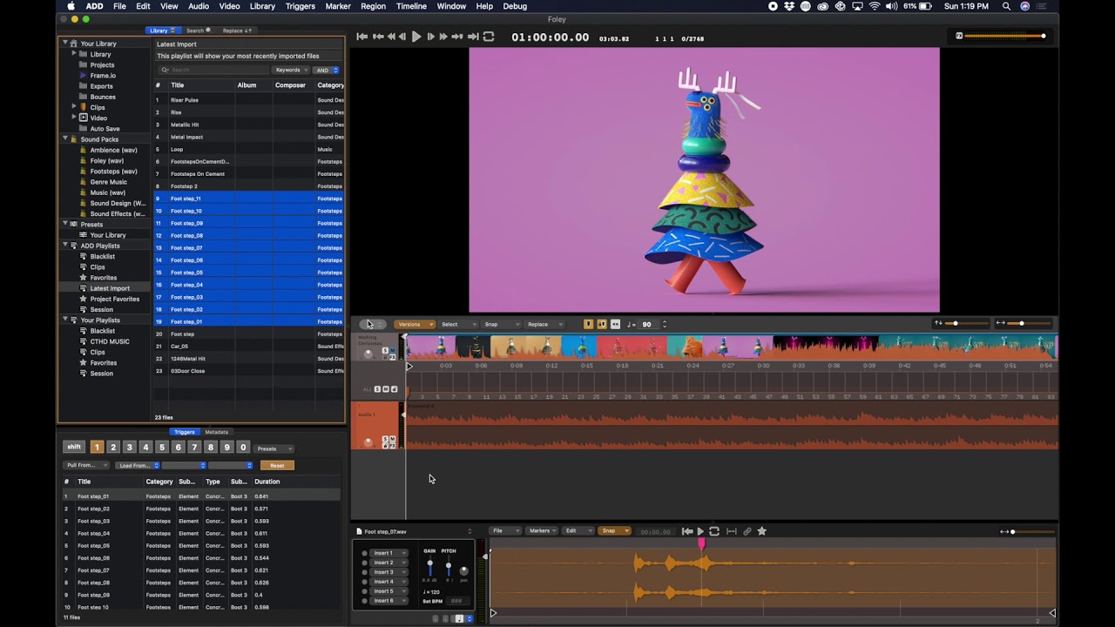Toggle the Insert 1 enable dot
Viewport: 1115px width, 627px height.
click(365, 553)
